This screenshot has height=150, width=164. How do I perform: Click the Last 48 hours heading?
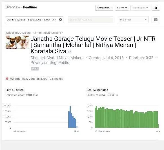[15, 90]
